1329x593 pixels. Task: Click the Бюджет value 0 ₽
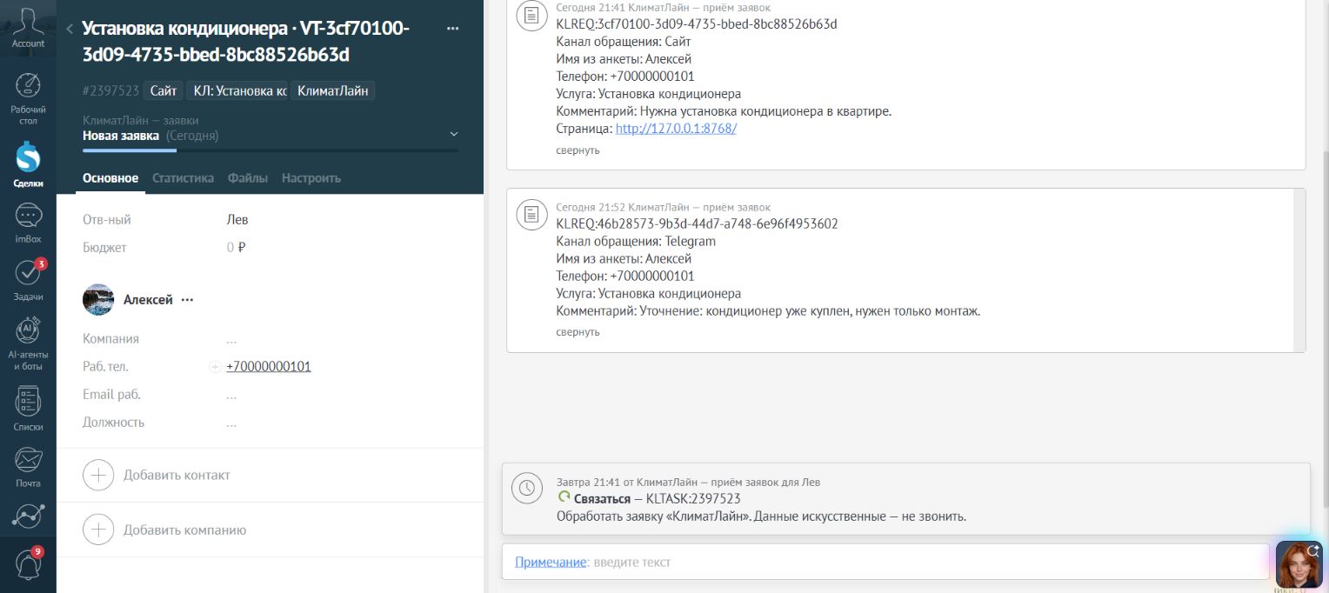click(236, 248)
